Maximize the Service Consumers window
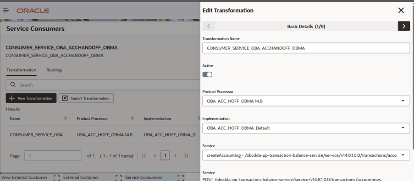This screenshot has width=414, height=181. 181,178
